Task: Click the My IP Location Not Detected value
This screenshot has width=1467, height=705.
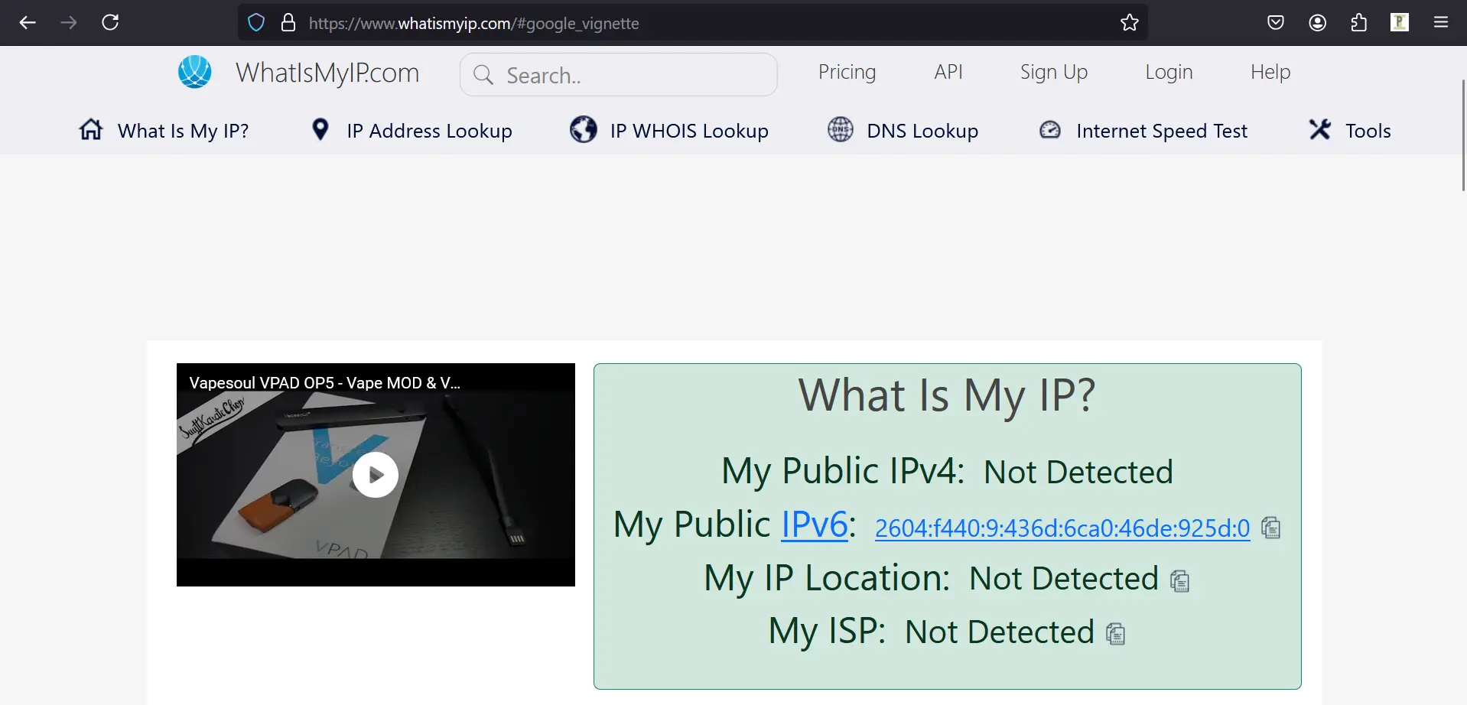Action: (x=1063, y=579)
